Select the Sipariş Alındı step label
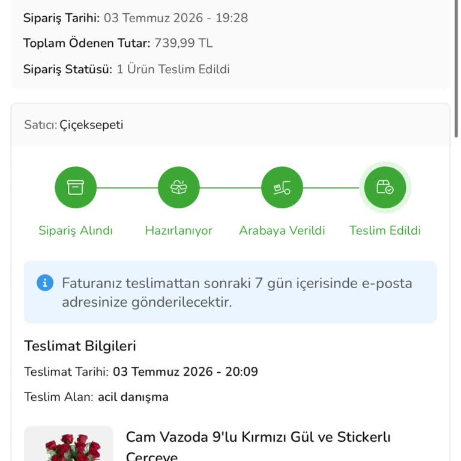This screenshot has width=461, height=461. (x=76, y=230)
